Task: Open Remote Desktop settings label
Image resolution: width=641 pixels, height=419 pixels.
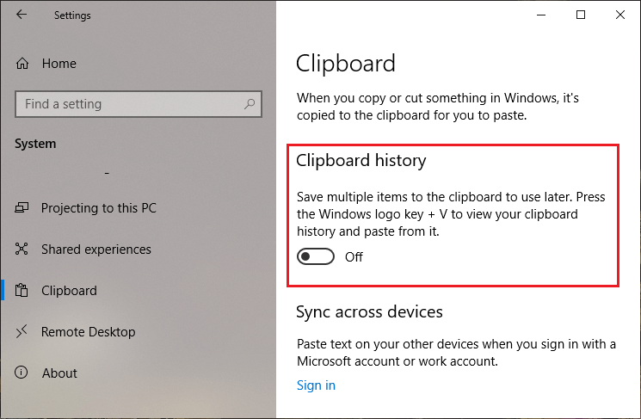Action: click(88, 332)
